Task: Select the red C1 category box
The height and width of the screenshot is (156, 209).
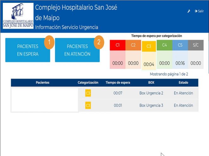Action: (x=117, y=45)
